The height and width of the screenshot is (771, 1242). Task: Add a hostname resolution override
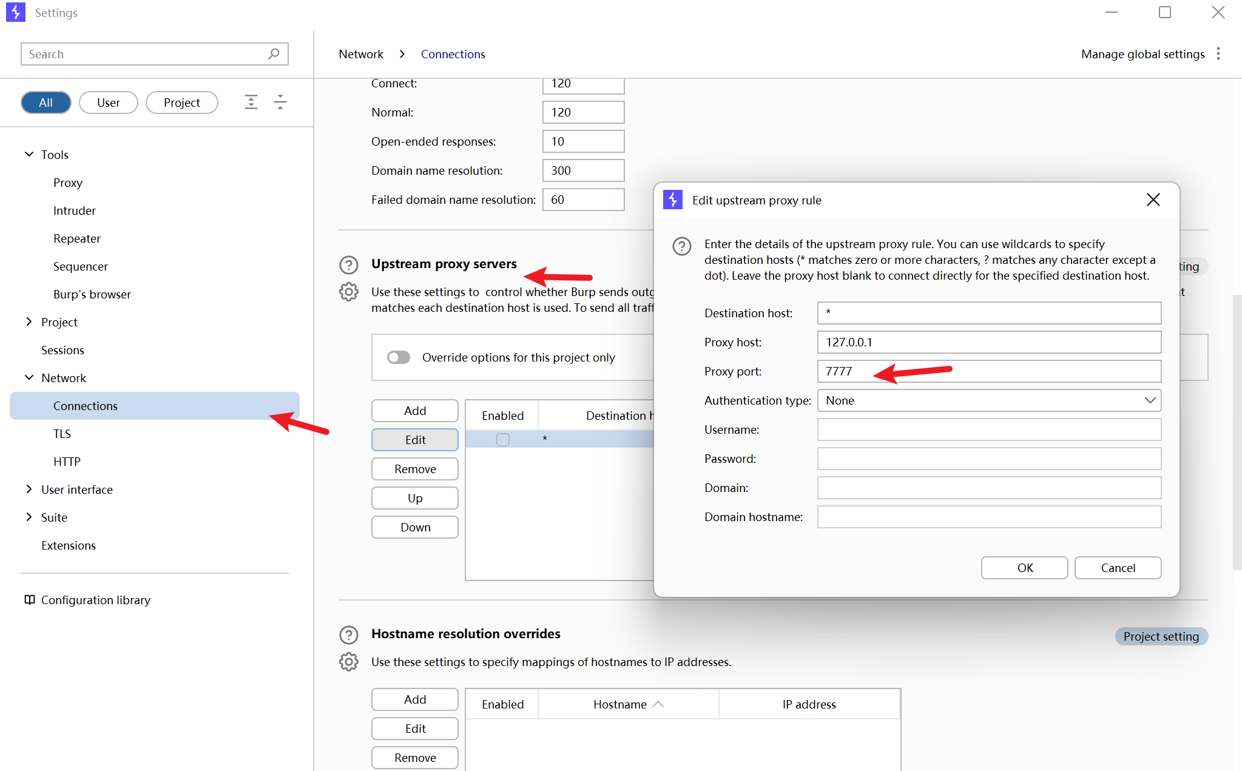415,699
